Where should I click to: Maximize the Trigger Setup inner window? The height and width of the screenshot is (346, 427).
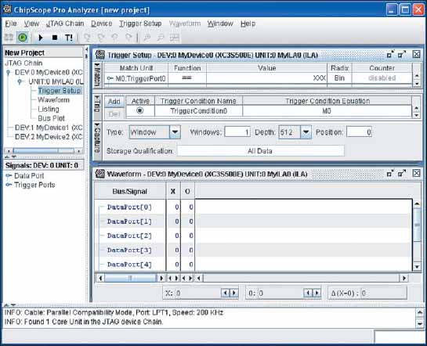[402, 54]
